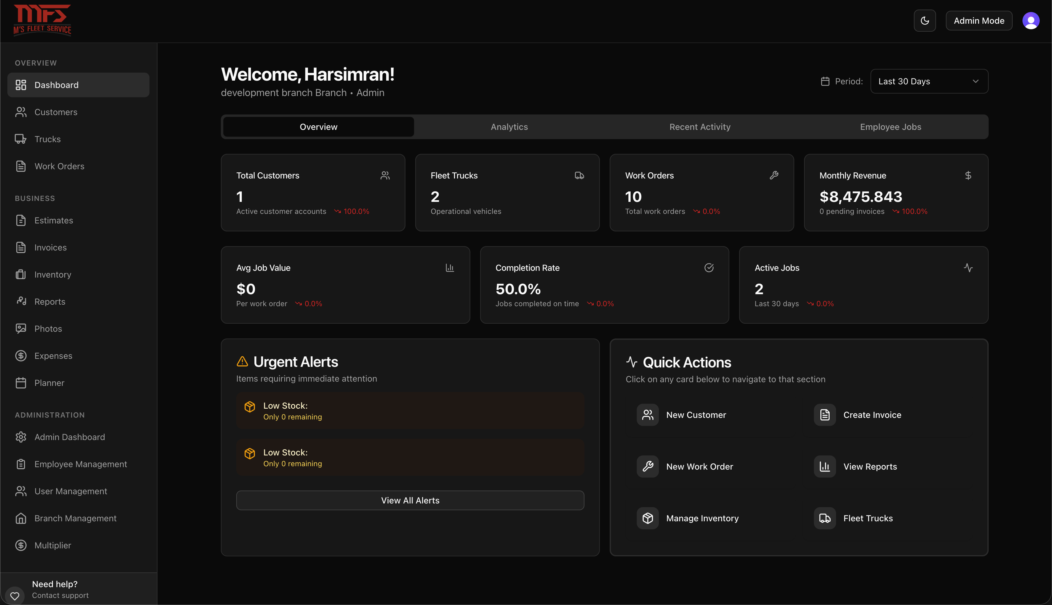Image resolution: width=1052 pixels, height=605 pixels.
Task: Click the wrench icon on Work Orders card
Action: coord(774,175)
